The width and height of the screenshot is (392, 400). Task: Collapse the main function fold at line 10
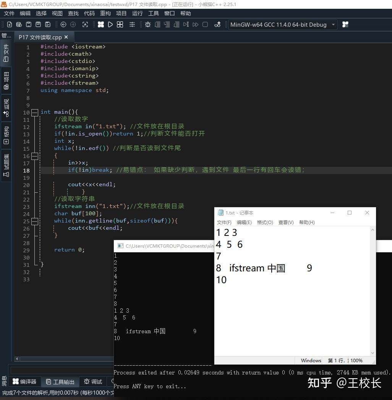[x=34, y=112]
